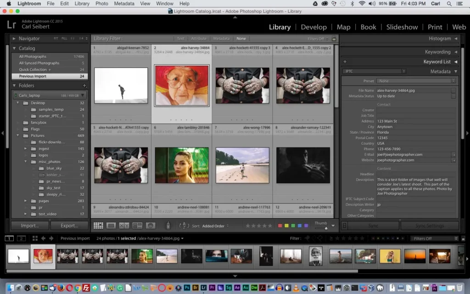Enable the Attribute filter in Library Filter bar
The height and width of the screenshot is (294, 470).
(x=199, y=39)
